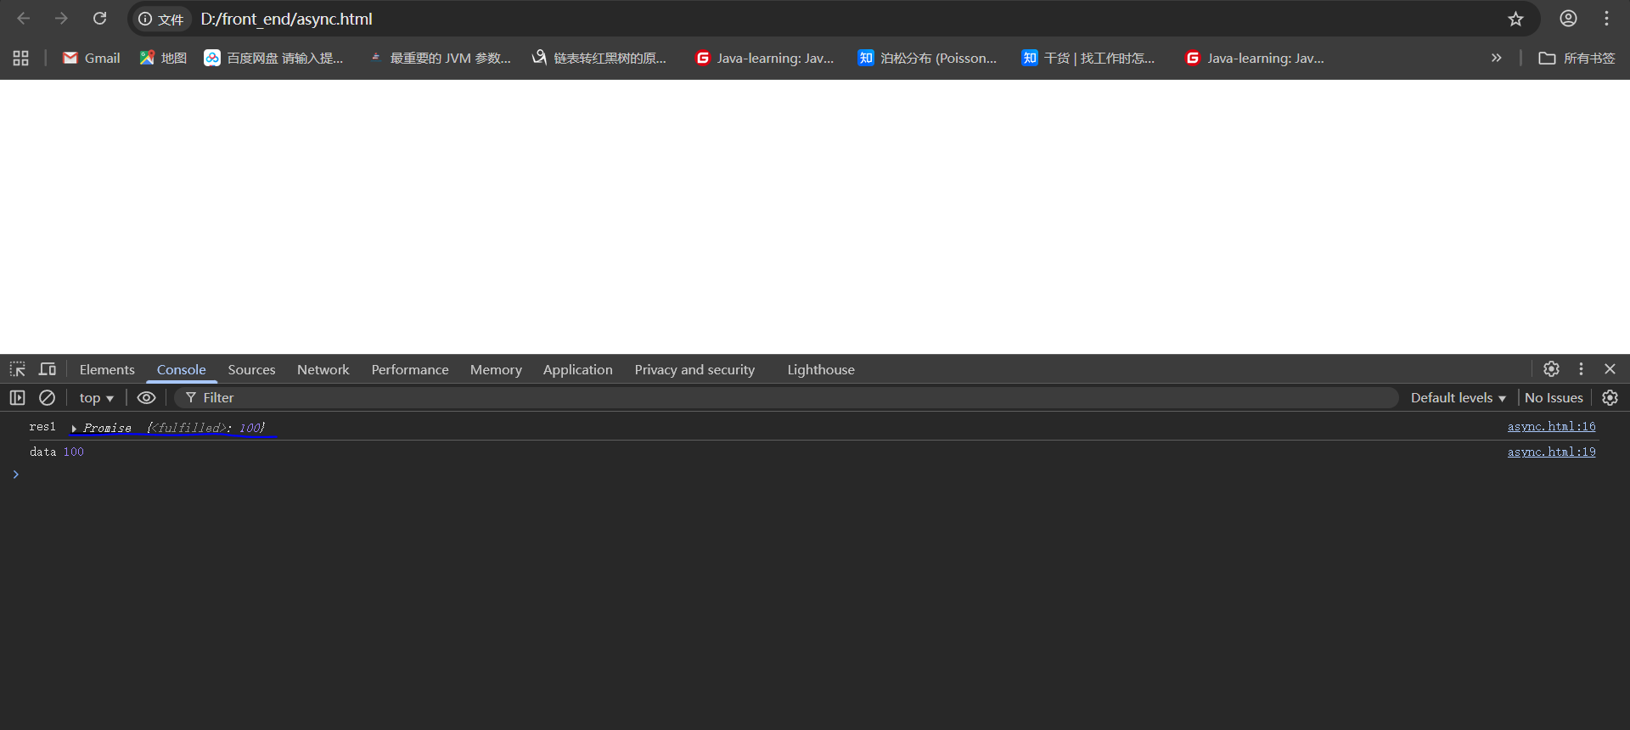Open the DevTools customize menu
The image size is (1630, 730).
(x=1581, y=368)
